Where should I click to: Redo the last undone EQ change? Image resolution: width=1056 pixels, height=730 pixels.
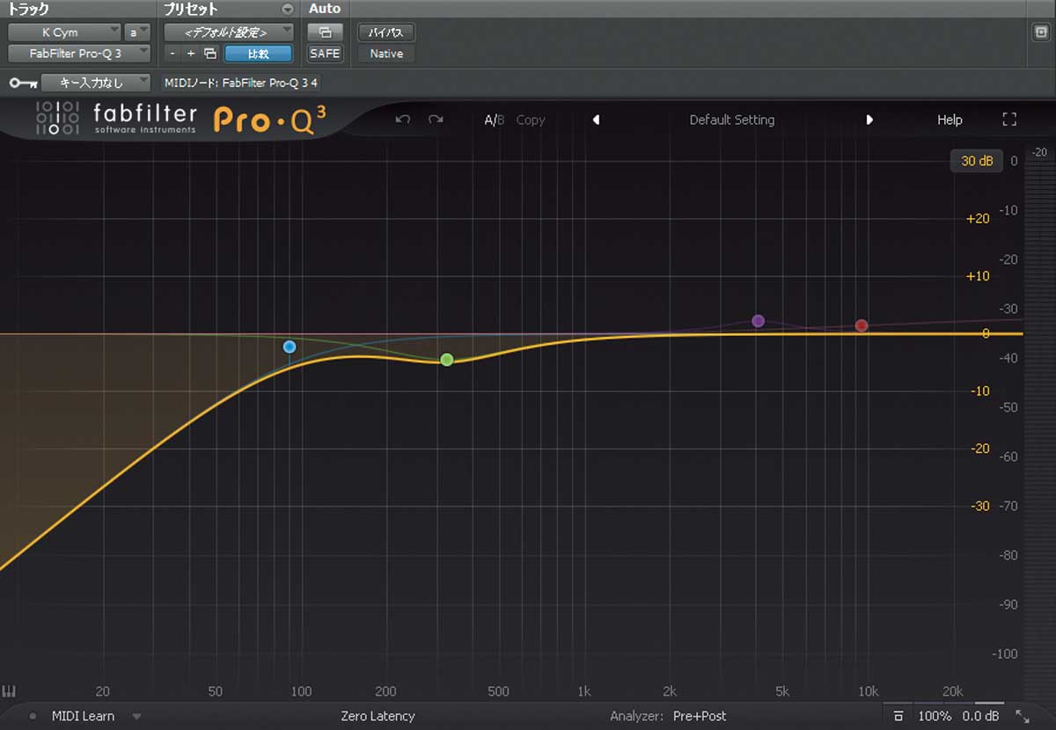436,120
